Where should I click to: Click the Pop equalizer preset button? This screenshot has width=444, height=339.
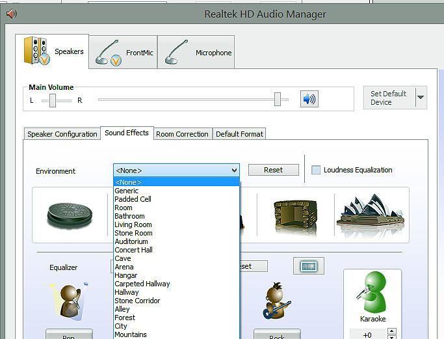click(69, 334)
